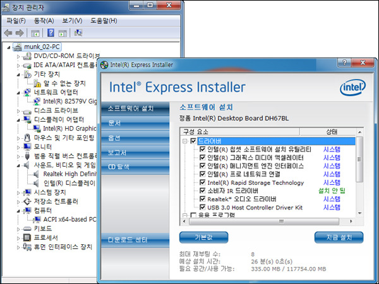The height and width of the screenshot is (284, 379).
Task: Click the storage controller category icon
Action: pos(27,201)
